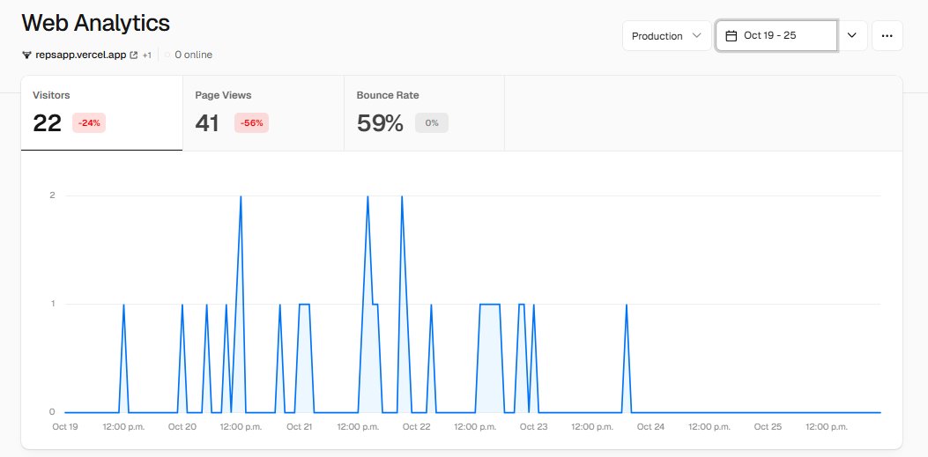
Task: Click the calendar icon in date range
Action: pos(731,36)
